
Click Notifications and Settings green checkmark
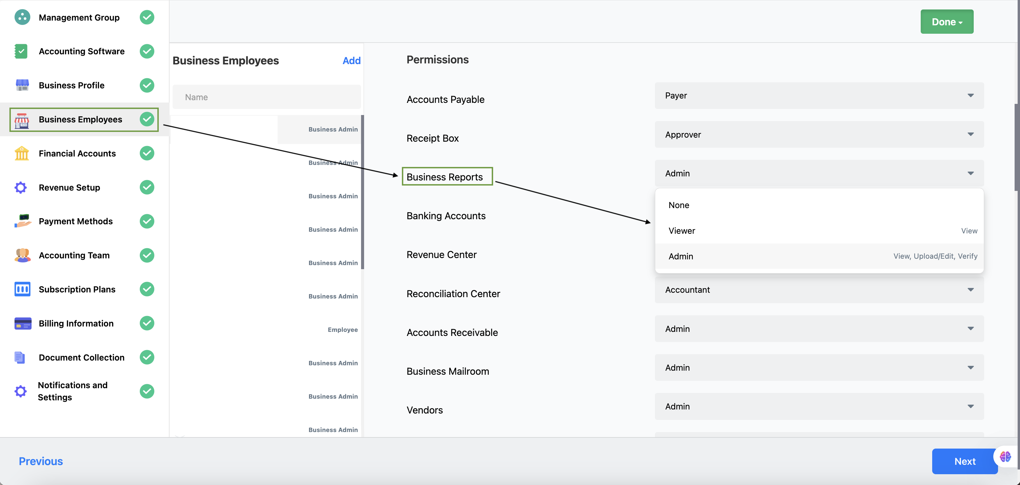pyautogui.click(x=147, y=391)
